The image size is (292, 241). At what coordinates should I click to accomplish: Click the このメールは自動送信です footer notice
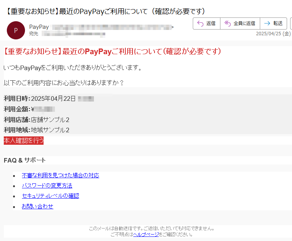pos(151,228)
